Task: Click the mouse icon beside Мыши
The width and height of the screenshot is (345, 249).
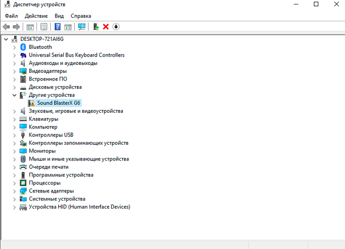Action: coord(23,159)
